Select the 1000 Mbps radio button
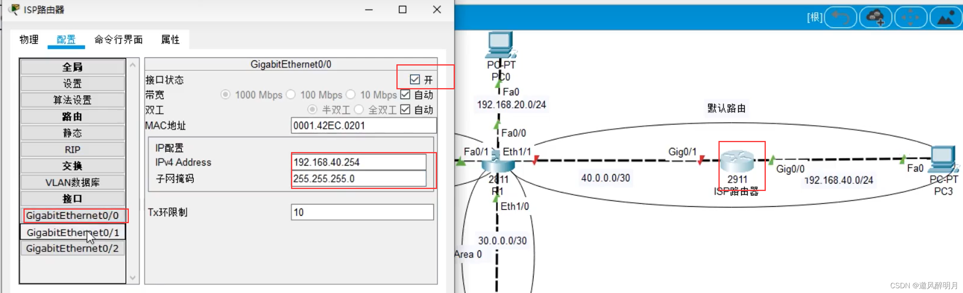This screenshot has width=963, height=293. coord(225,94)
